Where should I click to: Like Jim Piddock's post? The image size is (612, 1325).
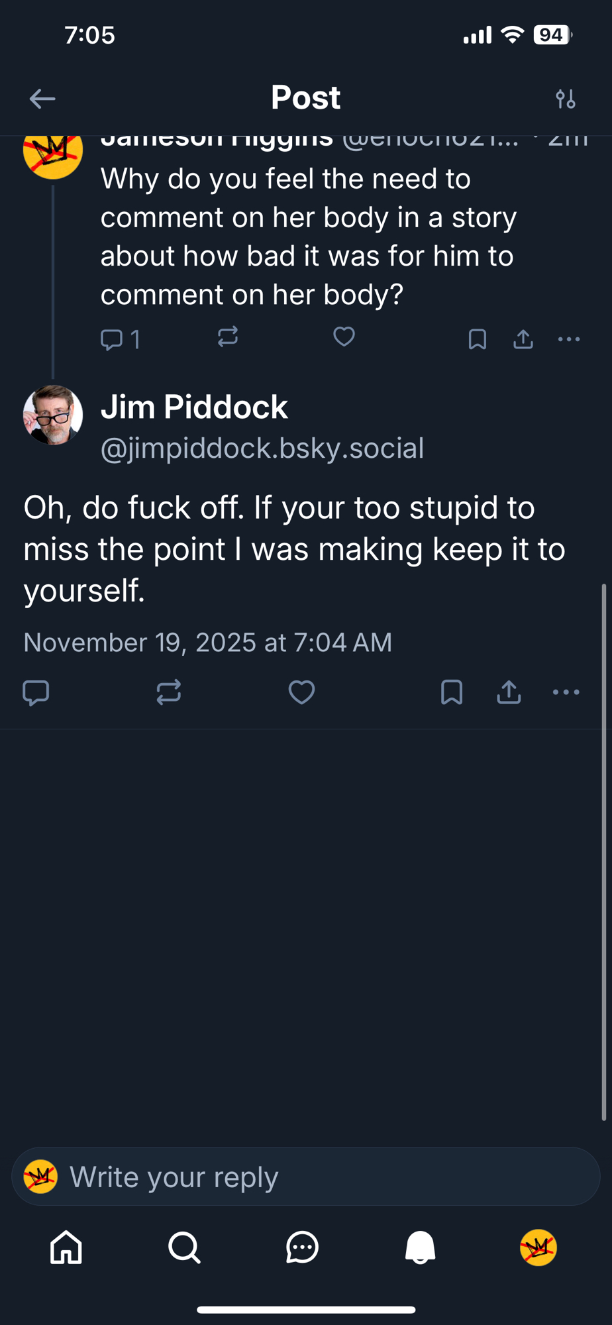pyautogui.click(x=301, y=692)
